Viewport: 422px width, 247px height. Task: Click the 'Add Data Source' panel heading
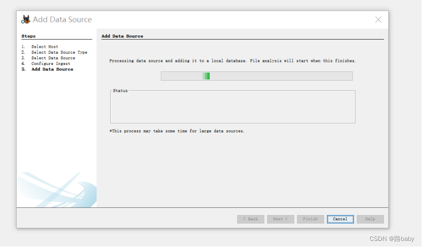tap(122, 36)
